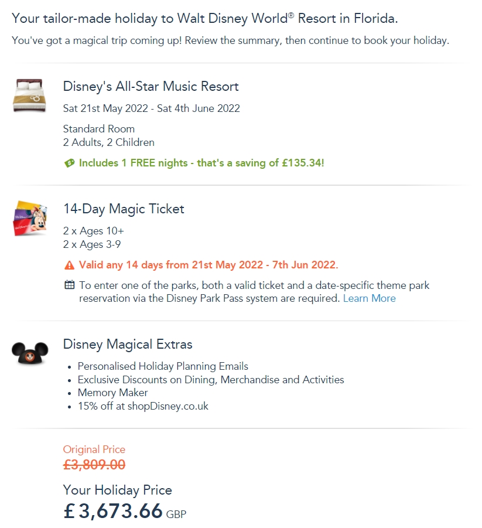Click the tailor-made holiday page title
Screen dimensions: 482x528
tap(204, 18)
